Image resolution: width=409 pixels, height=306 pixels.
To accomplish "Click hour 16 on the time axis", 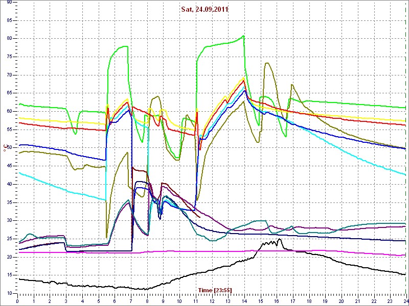I will (277, 301).
